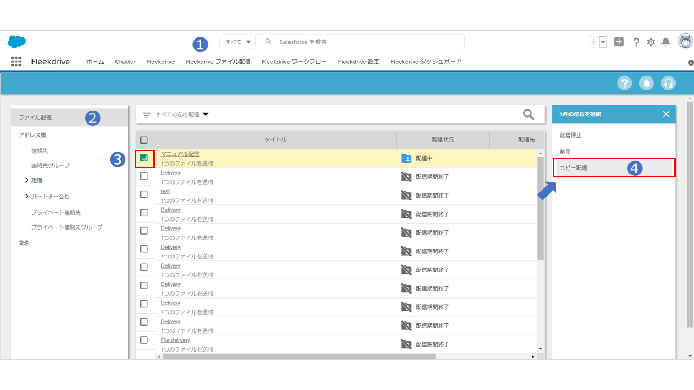
Task: Click the favorites star icon
Action: [x=593, y=42]
